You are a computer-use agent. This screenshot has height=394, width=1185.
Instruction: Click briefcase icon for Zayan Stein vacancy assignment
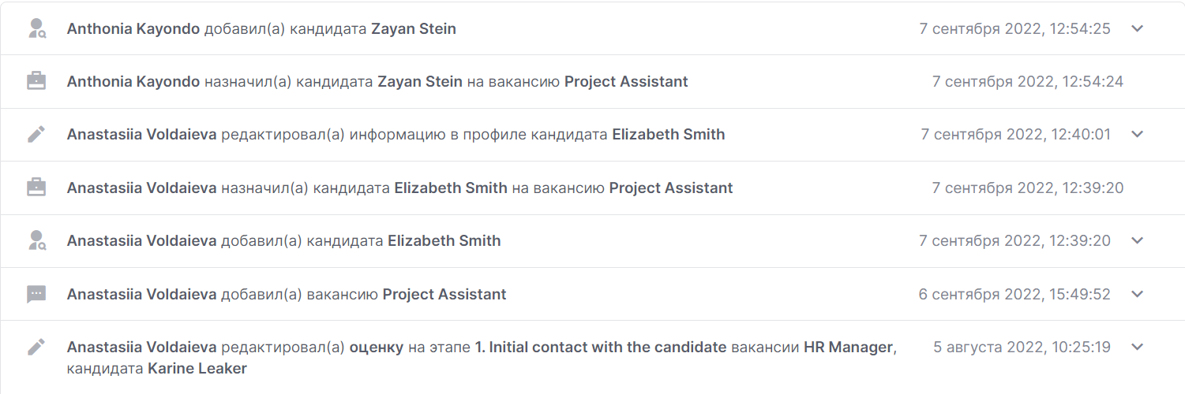tap(36, 82)
